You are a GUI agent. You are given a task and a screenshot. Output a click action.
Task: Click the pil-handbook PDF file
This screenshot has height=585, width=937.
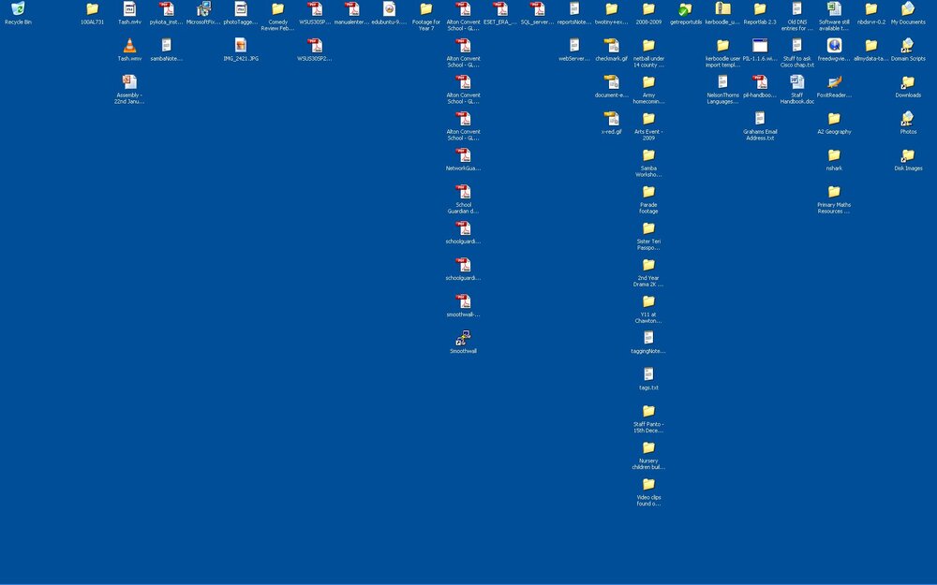(x=760, y=81)
